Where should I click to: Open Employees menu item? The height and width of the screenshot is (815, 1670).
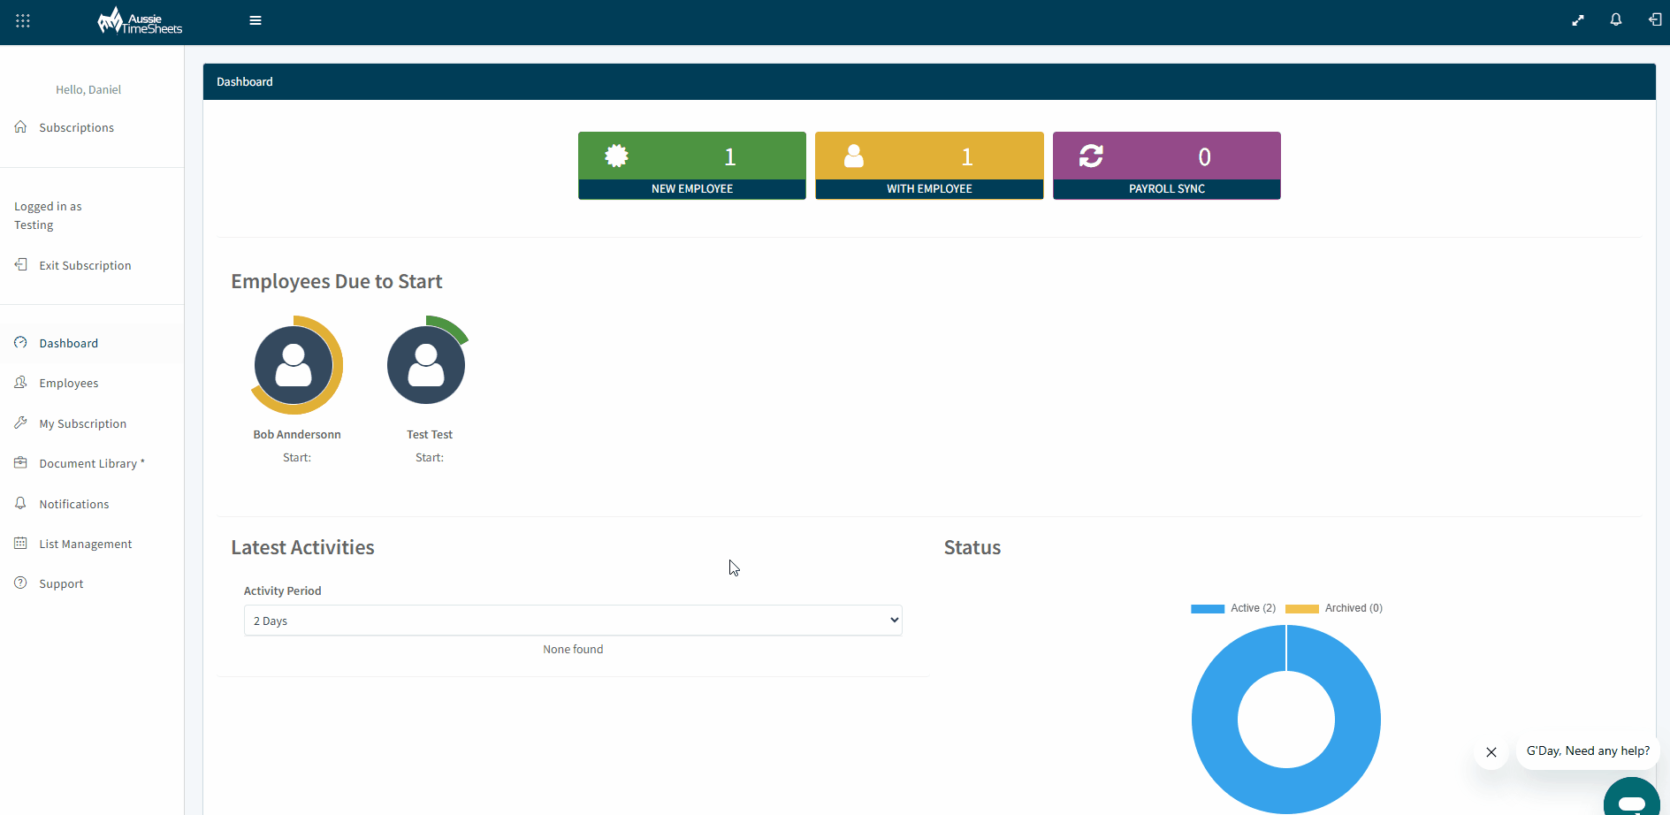point(69,383)
